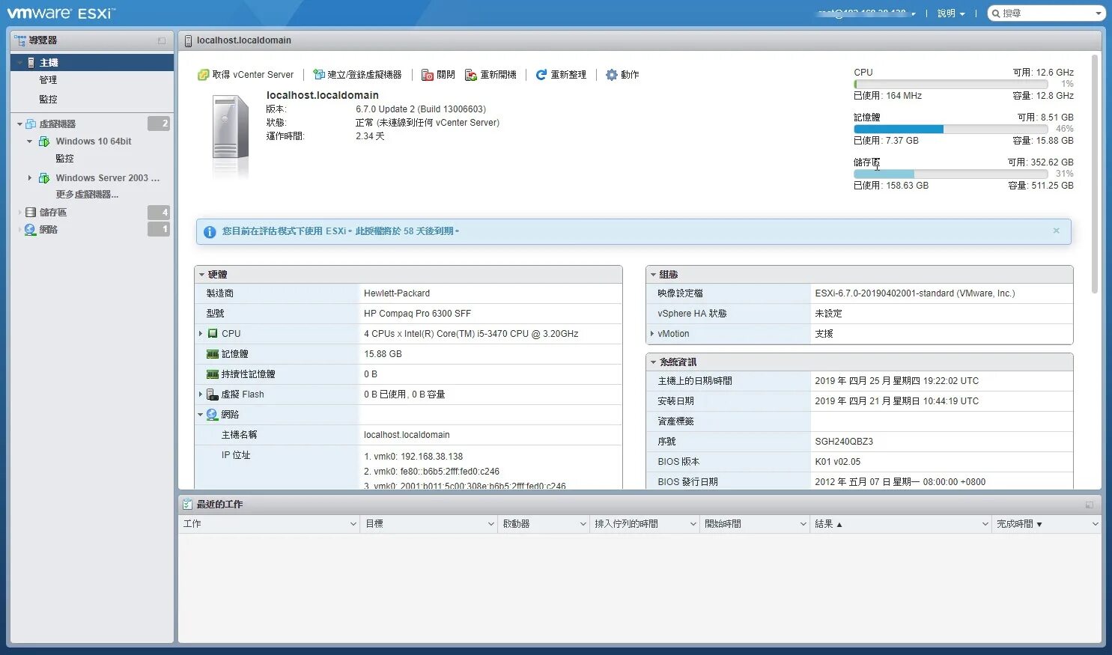
Task: Expand the vMotion row
Action: [652, 334]
